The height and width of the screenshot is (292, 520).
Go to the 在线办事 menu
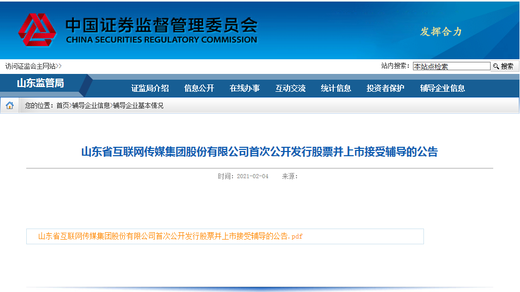click(245, 88)
